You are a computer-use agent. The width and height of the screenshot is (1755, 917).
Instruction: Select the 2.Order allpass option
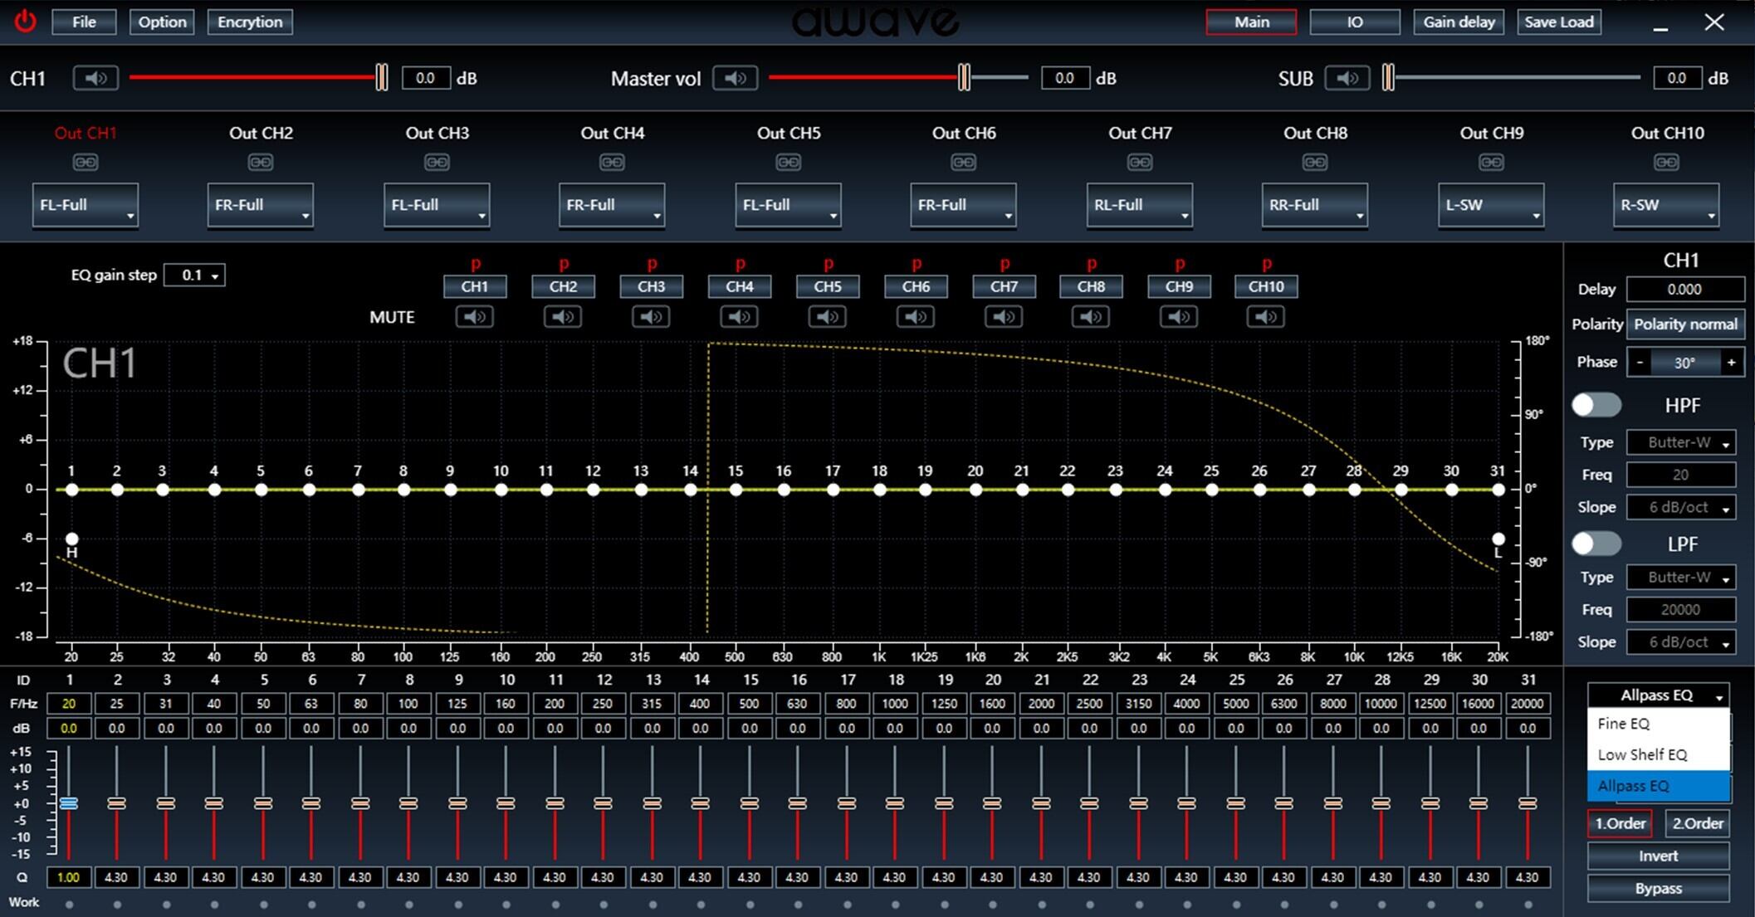point(1697,823)
